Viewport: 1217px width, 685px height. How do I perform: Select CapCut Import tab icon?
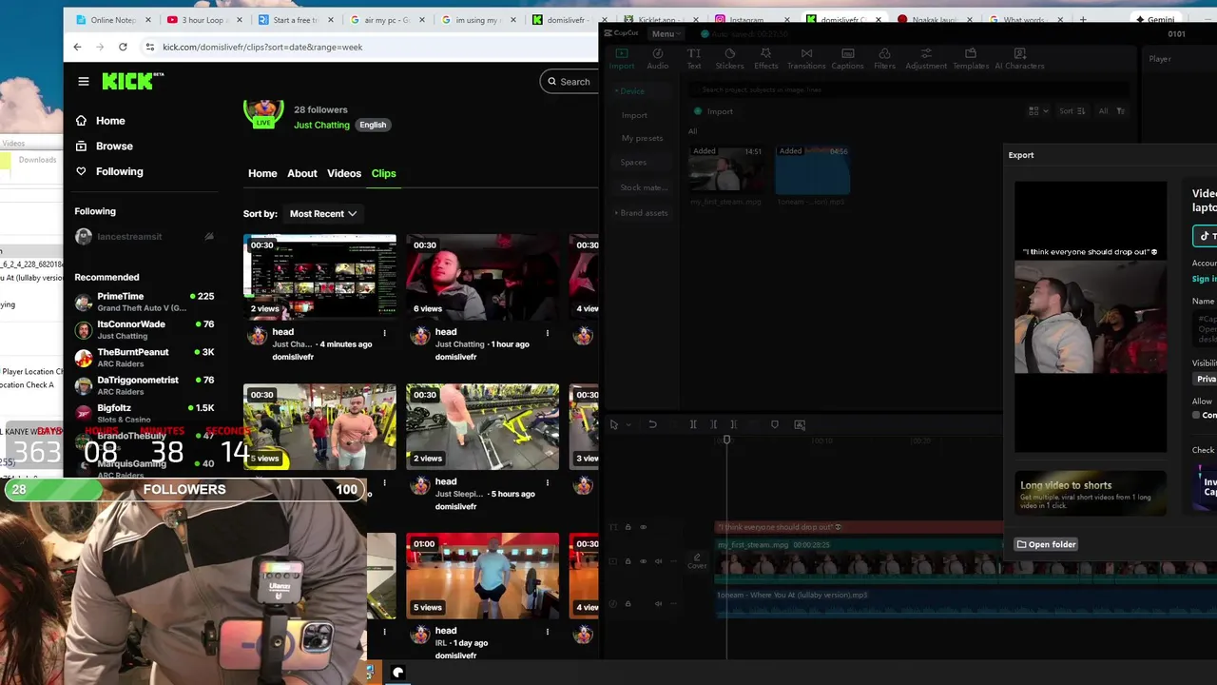622,59
